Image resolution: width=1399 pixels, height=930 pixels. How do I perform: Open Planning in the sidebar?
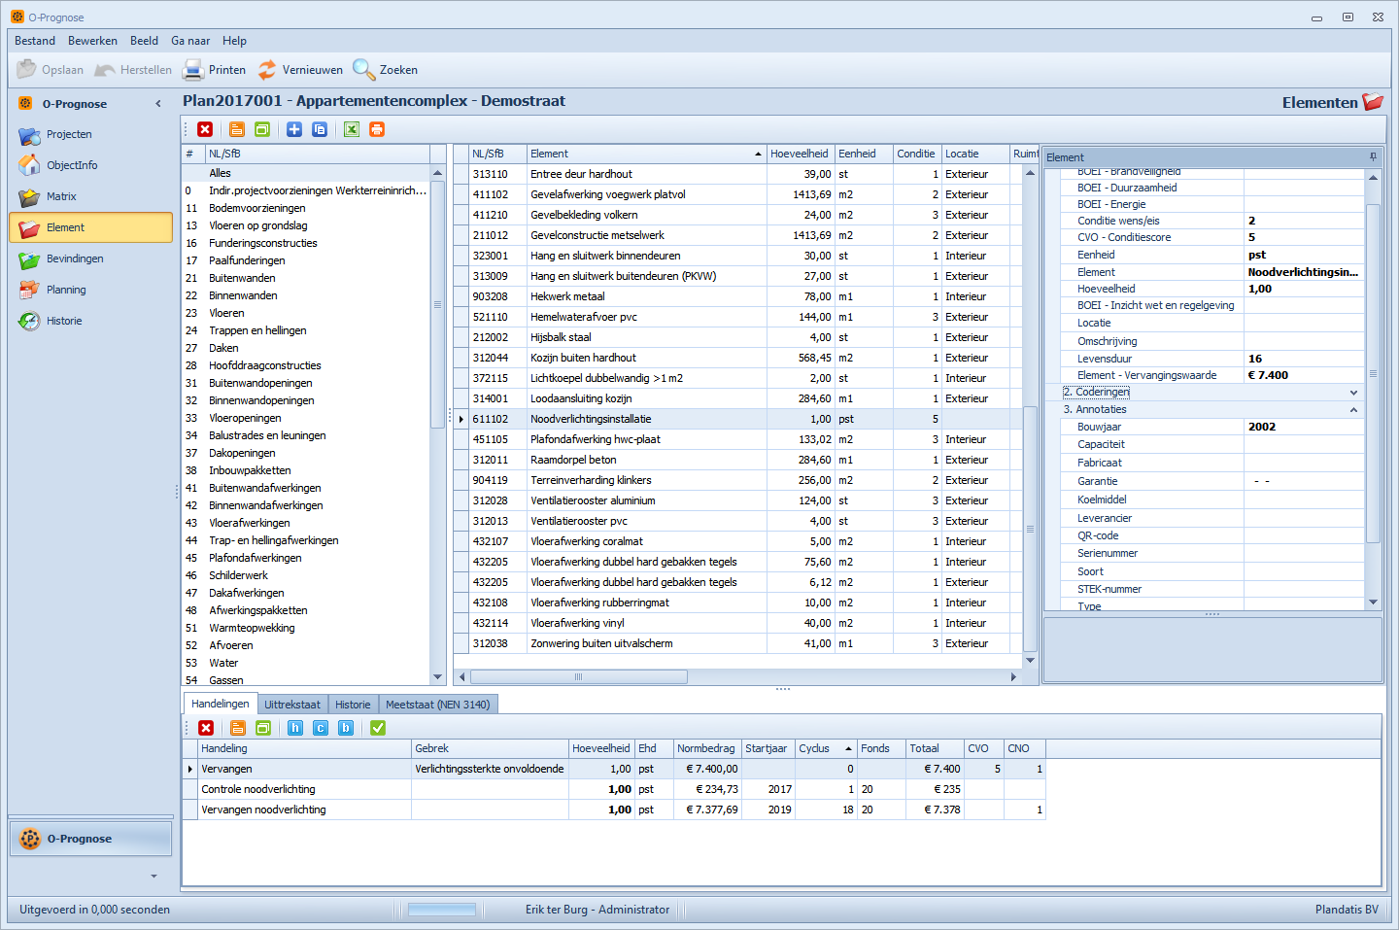coord(90,290)
